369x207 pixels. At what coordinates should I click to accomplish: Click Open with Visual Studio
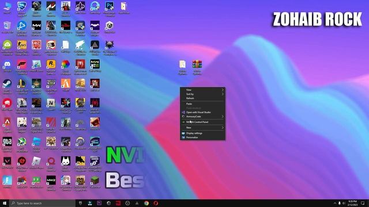click(202, 112)
